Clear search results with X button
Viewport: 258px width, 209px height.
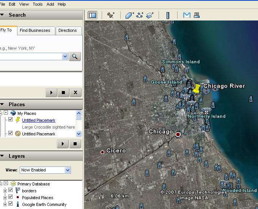(76, 93)
